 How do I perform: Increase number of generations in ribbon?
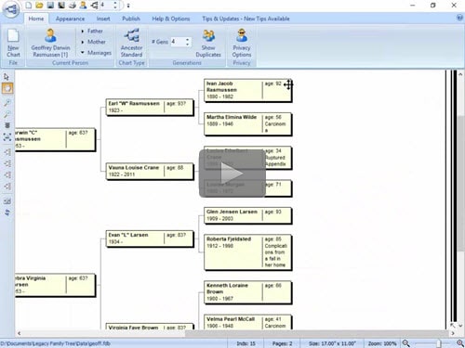[x=188, y=39]
